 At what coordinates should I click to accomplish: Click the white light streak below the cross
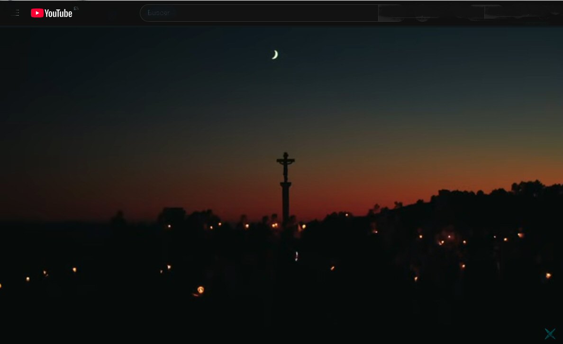coord(297,256)
